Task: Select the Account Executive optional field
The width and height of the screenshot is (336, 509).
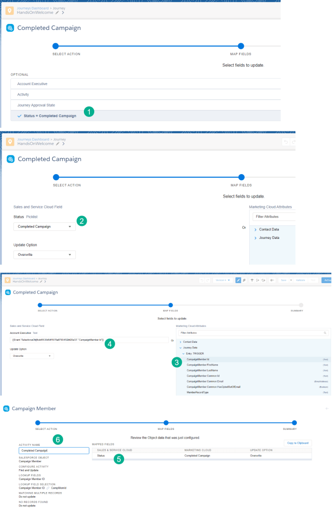Action: coord(32,84)
